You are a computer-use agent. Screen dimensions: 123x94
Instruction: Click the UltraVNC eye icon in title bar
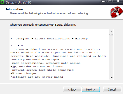[x=2, y=2]
